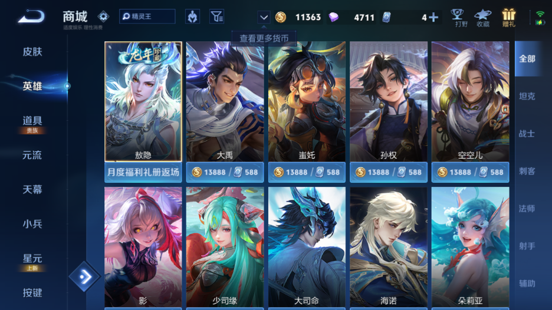This screenshot has height=310, width=552.
Task: Buy 大禹 using the 13888 price button
Action: click(x=225, y=172)
